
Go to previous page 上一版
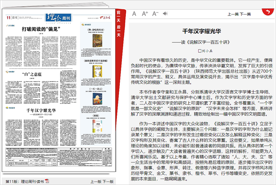point(96,182)
